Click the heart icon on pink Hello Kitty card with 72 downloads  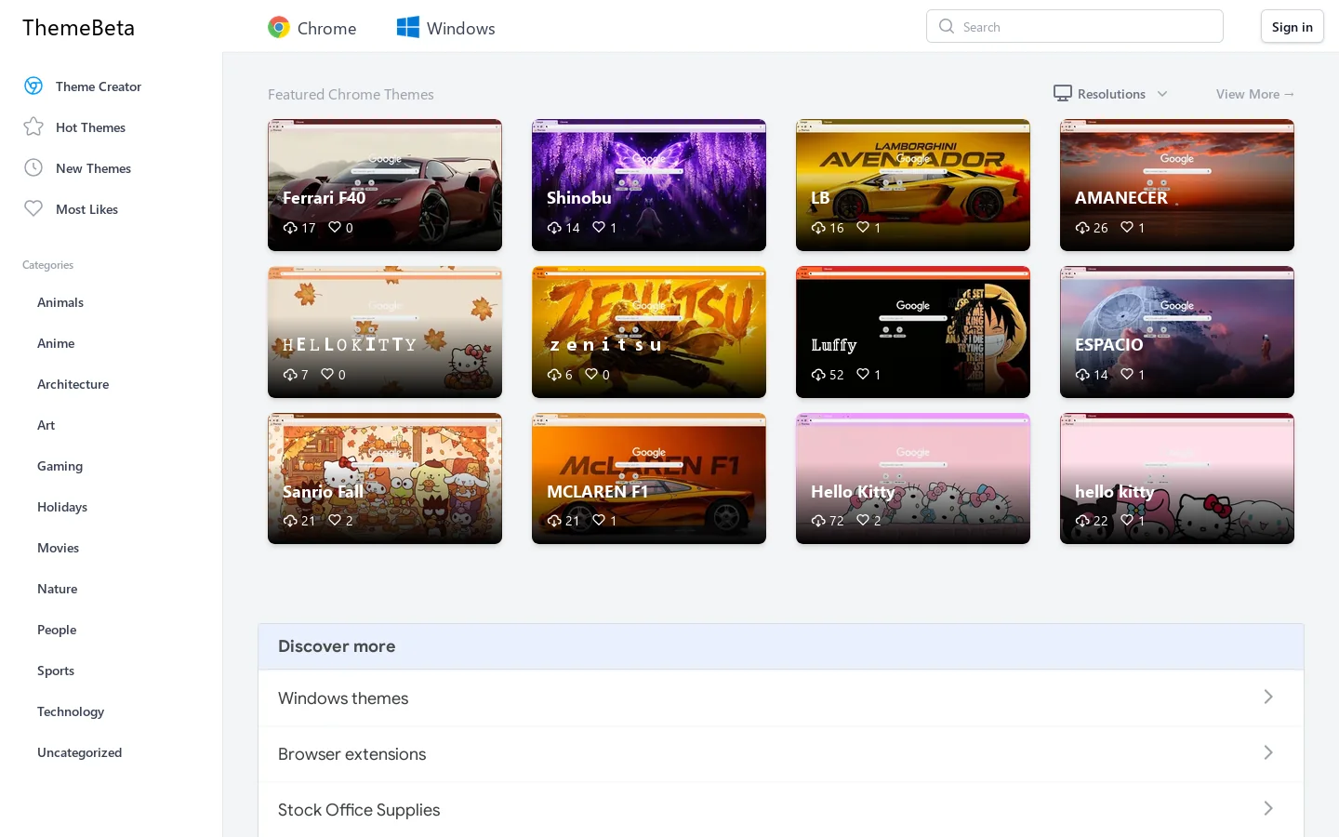tap(863, 520)
